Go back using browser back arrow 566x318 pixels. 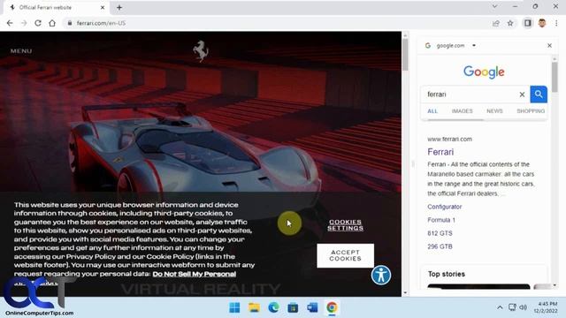(10, 23)
